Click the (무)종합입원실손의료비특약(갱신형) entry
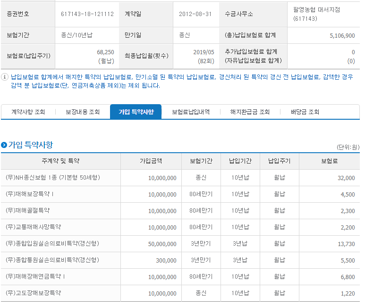The height and width of the screenshot is (305, 365). click(52, 244)
